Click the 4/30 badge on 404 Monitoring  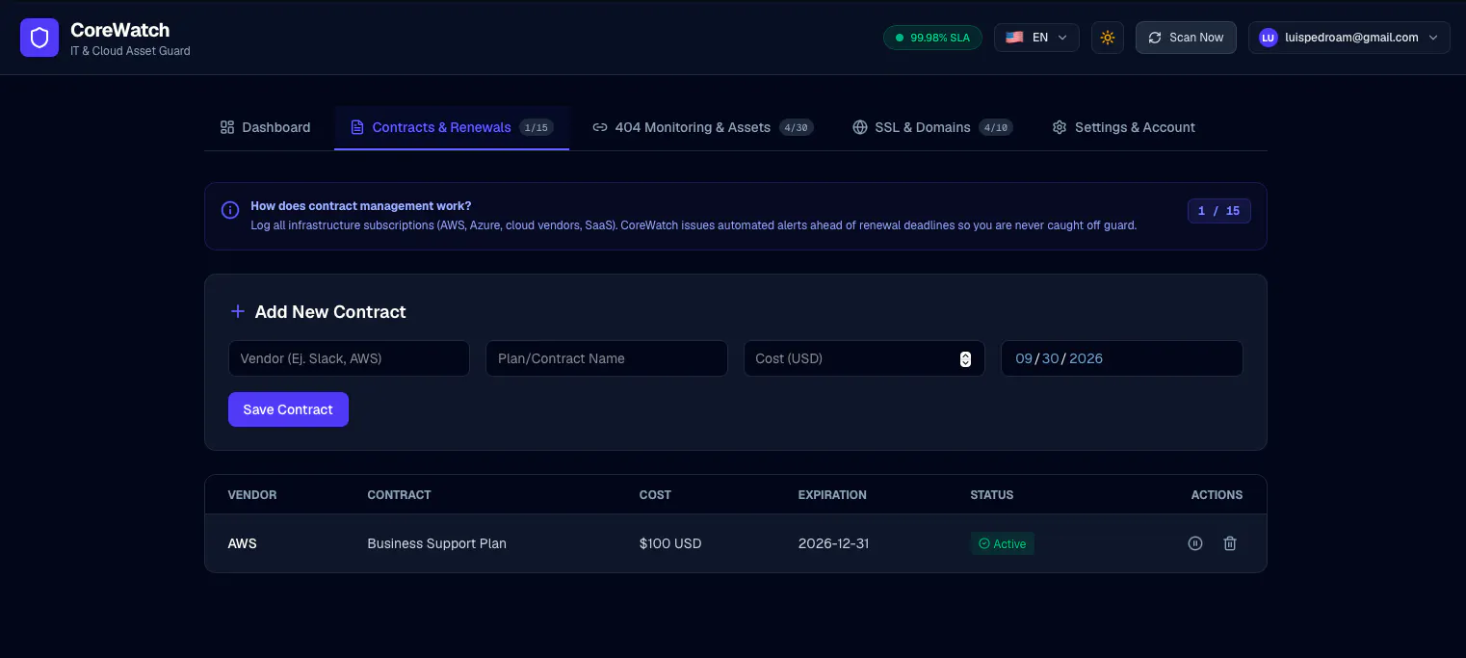click(796, 127)
